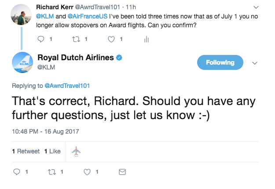Open @AwrdTravel101 in Replying to line

(68, 86)
